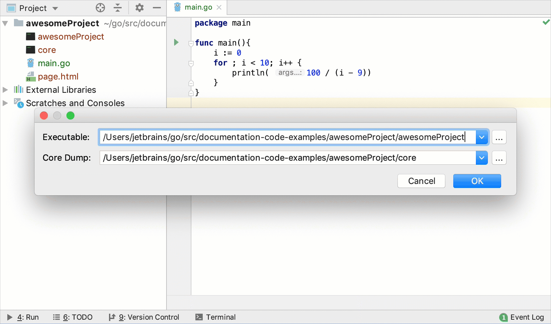This screenshot has width=551, height=324.
Task: Collapse all nodes using the Project toolbar icon
Action: pos(118,8)
